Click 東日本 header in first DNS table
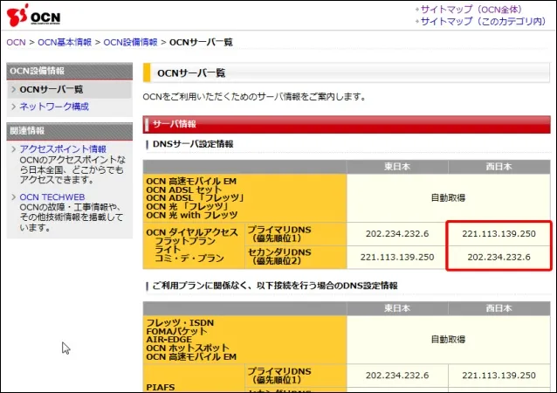 point(397,167)
